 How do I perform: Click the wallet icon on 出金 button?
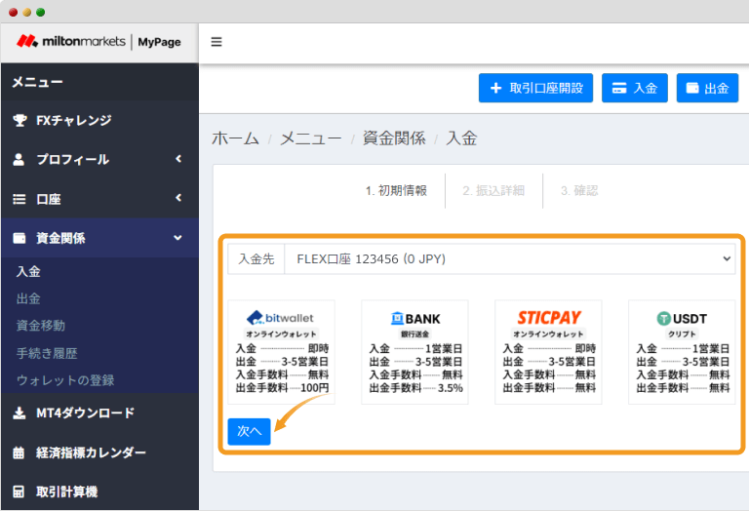pyautogui.click(x=692, y=88)
